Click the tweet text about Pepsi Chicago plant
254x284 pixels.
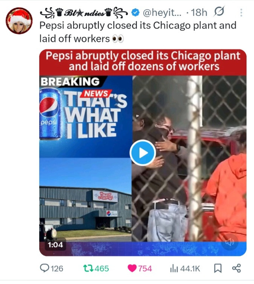click(138, 32)
